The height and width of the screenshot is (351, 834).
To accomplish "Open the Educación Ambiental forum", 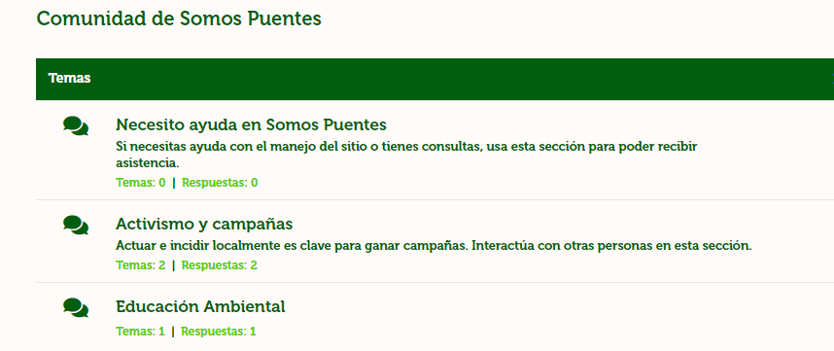I will (x=200, y=306).
